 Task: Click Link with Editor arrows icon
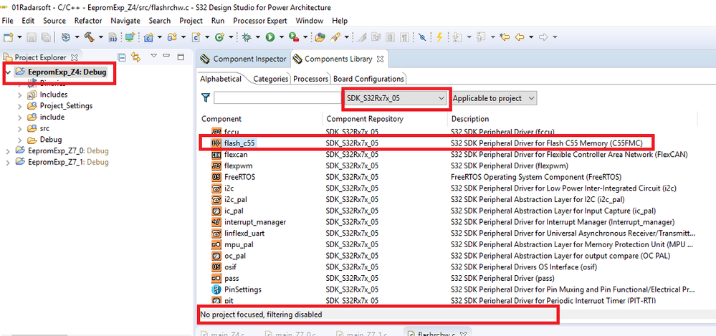[x=135, y=57]
